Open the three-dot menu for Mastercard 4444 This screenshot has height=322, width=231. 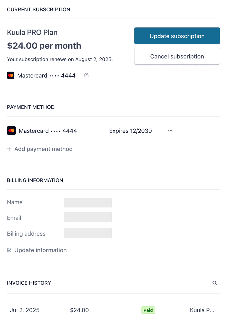[x=170, y=131]
